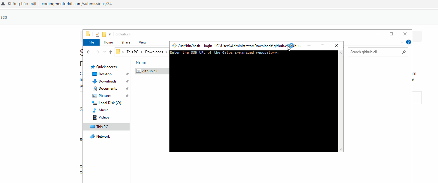This screenshot has width=438, height=183.
Task: Click the Back navigation arrow in Explorer
Action: pyautogui.click(x=88, y=52)
